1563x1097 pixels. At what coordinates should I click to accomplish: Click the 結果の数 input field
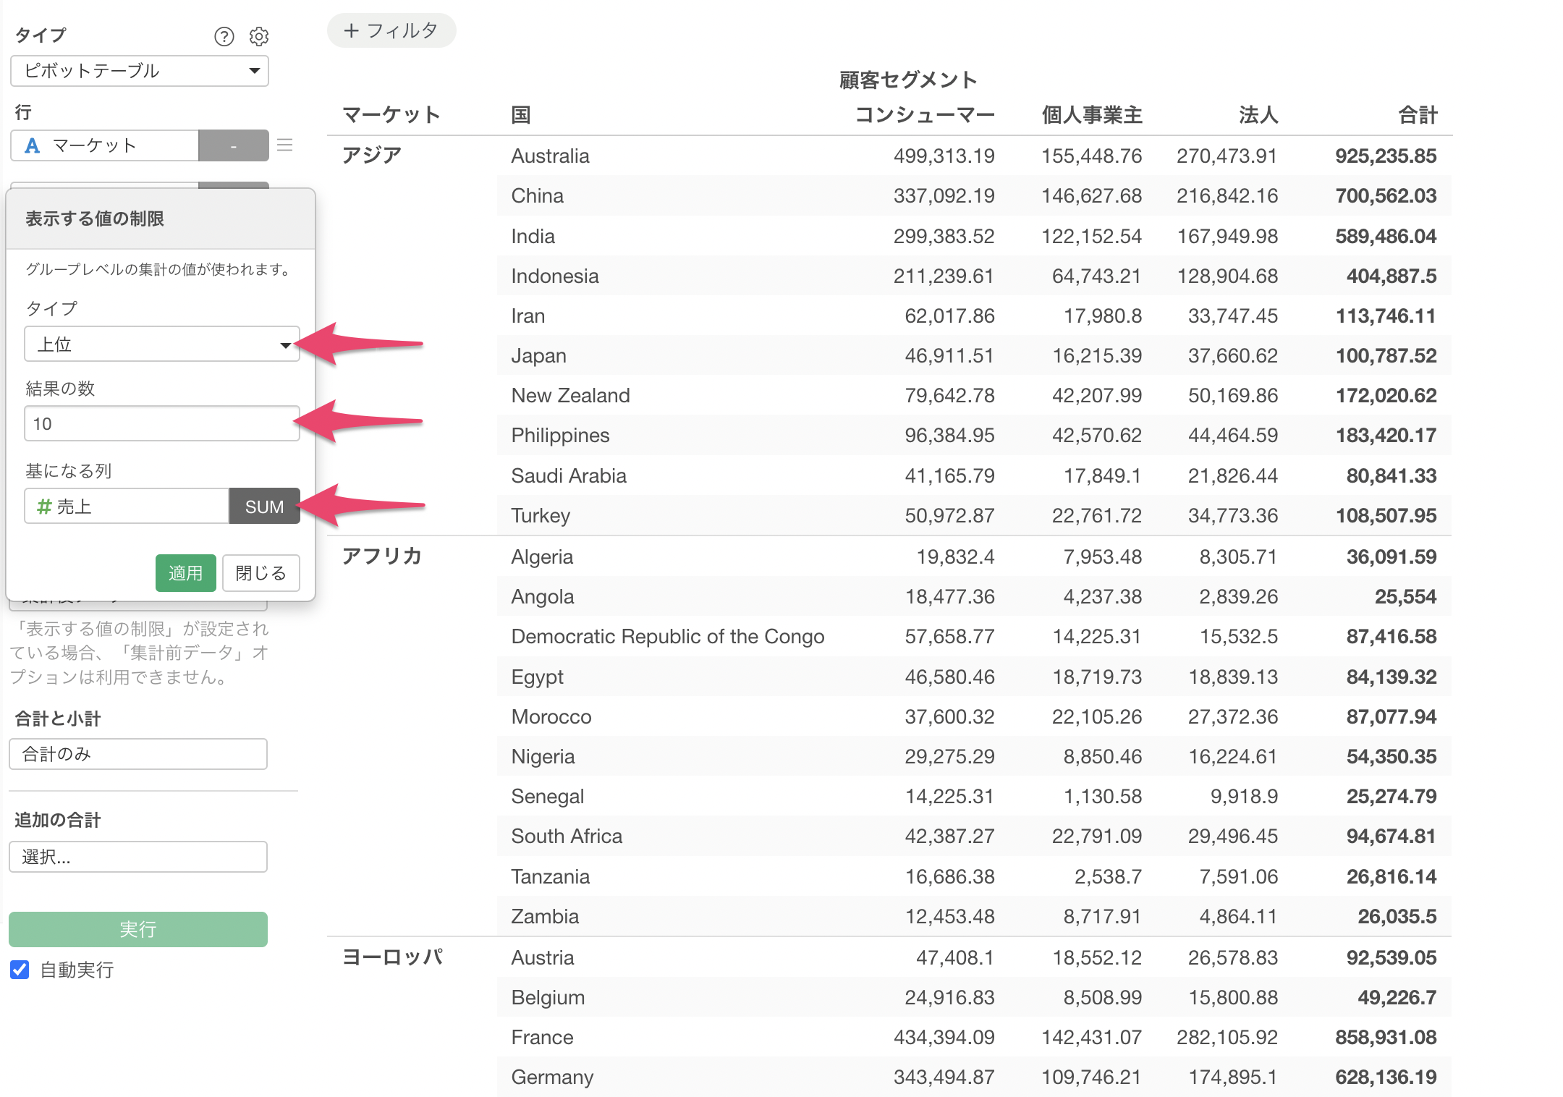pos(161,424)
